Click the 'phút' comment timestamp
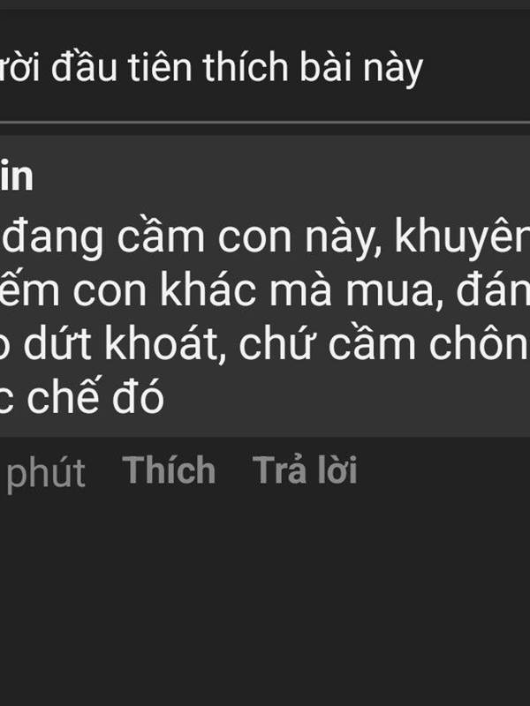The height and width of the screenshot is (706, 530). coord(46,474)
